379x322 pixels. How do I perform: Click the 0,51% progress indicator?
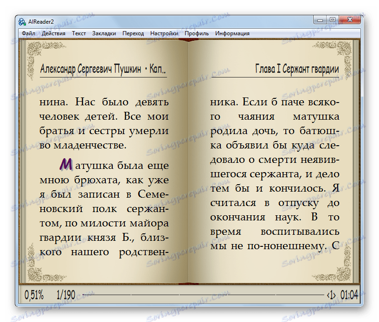click(x=34, y=295)
